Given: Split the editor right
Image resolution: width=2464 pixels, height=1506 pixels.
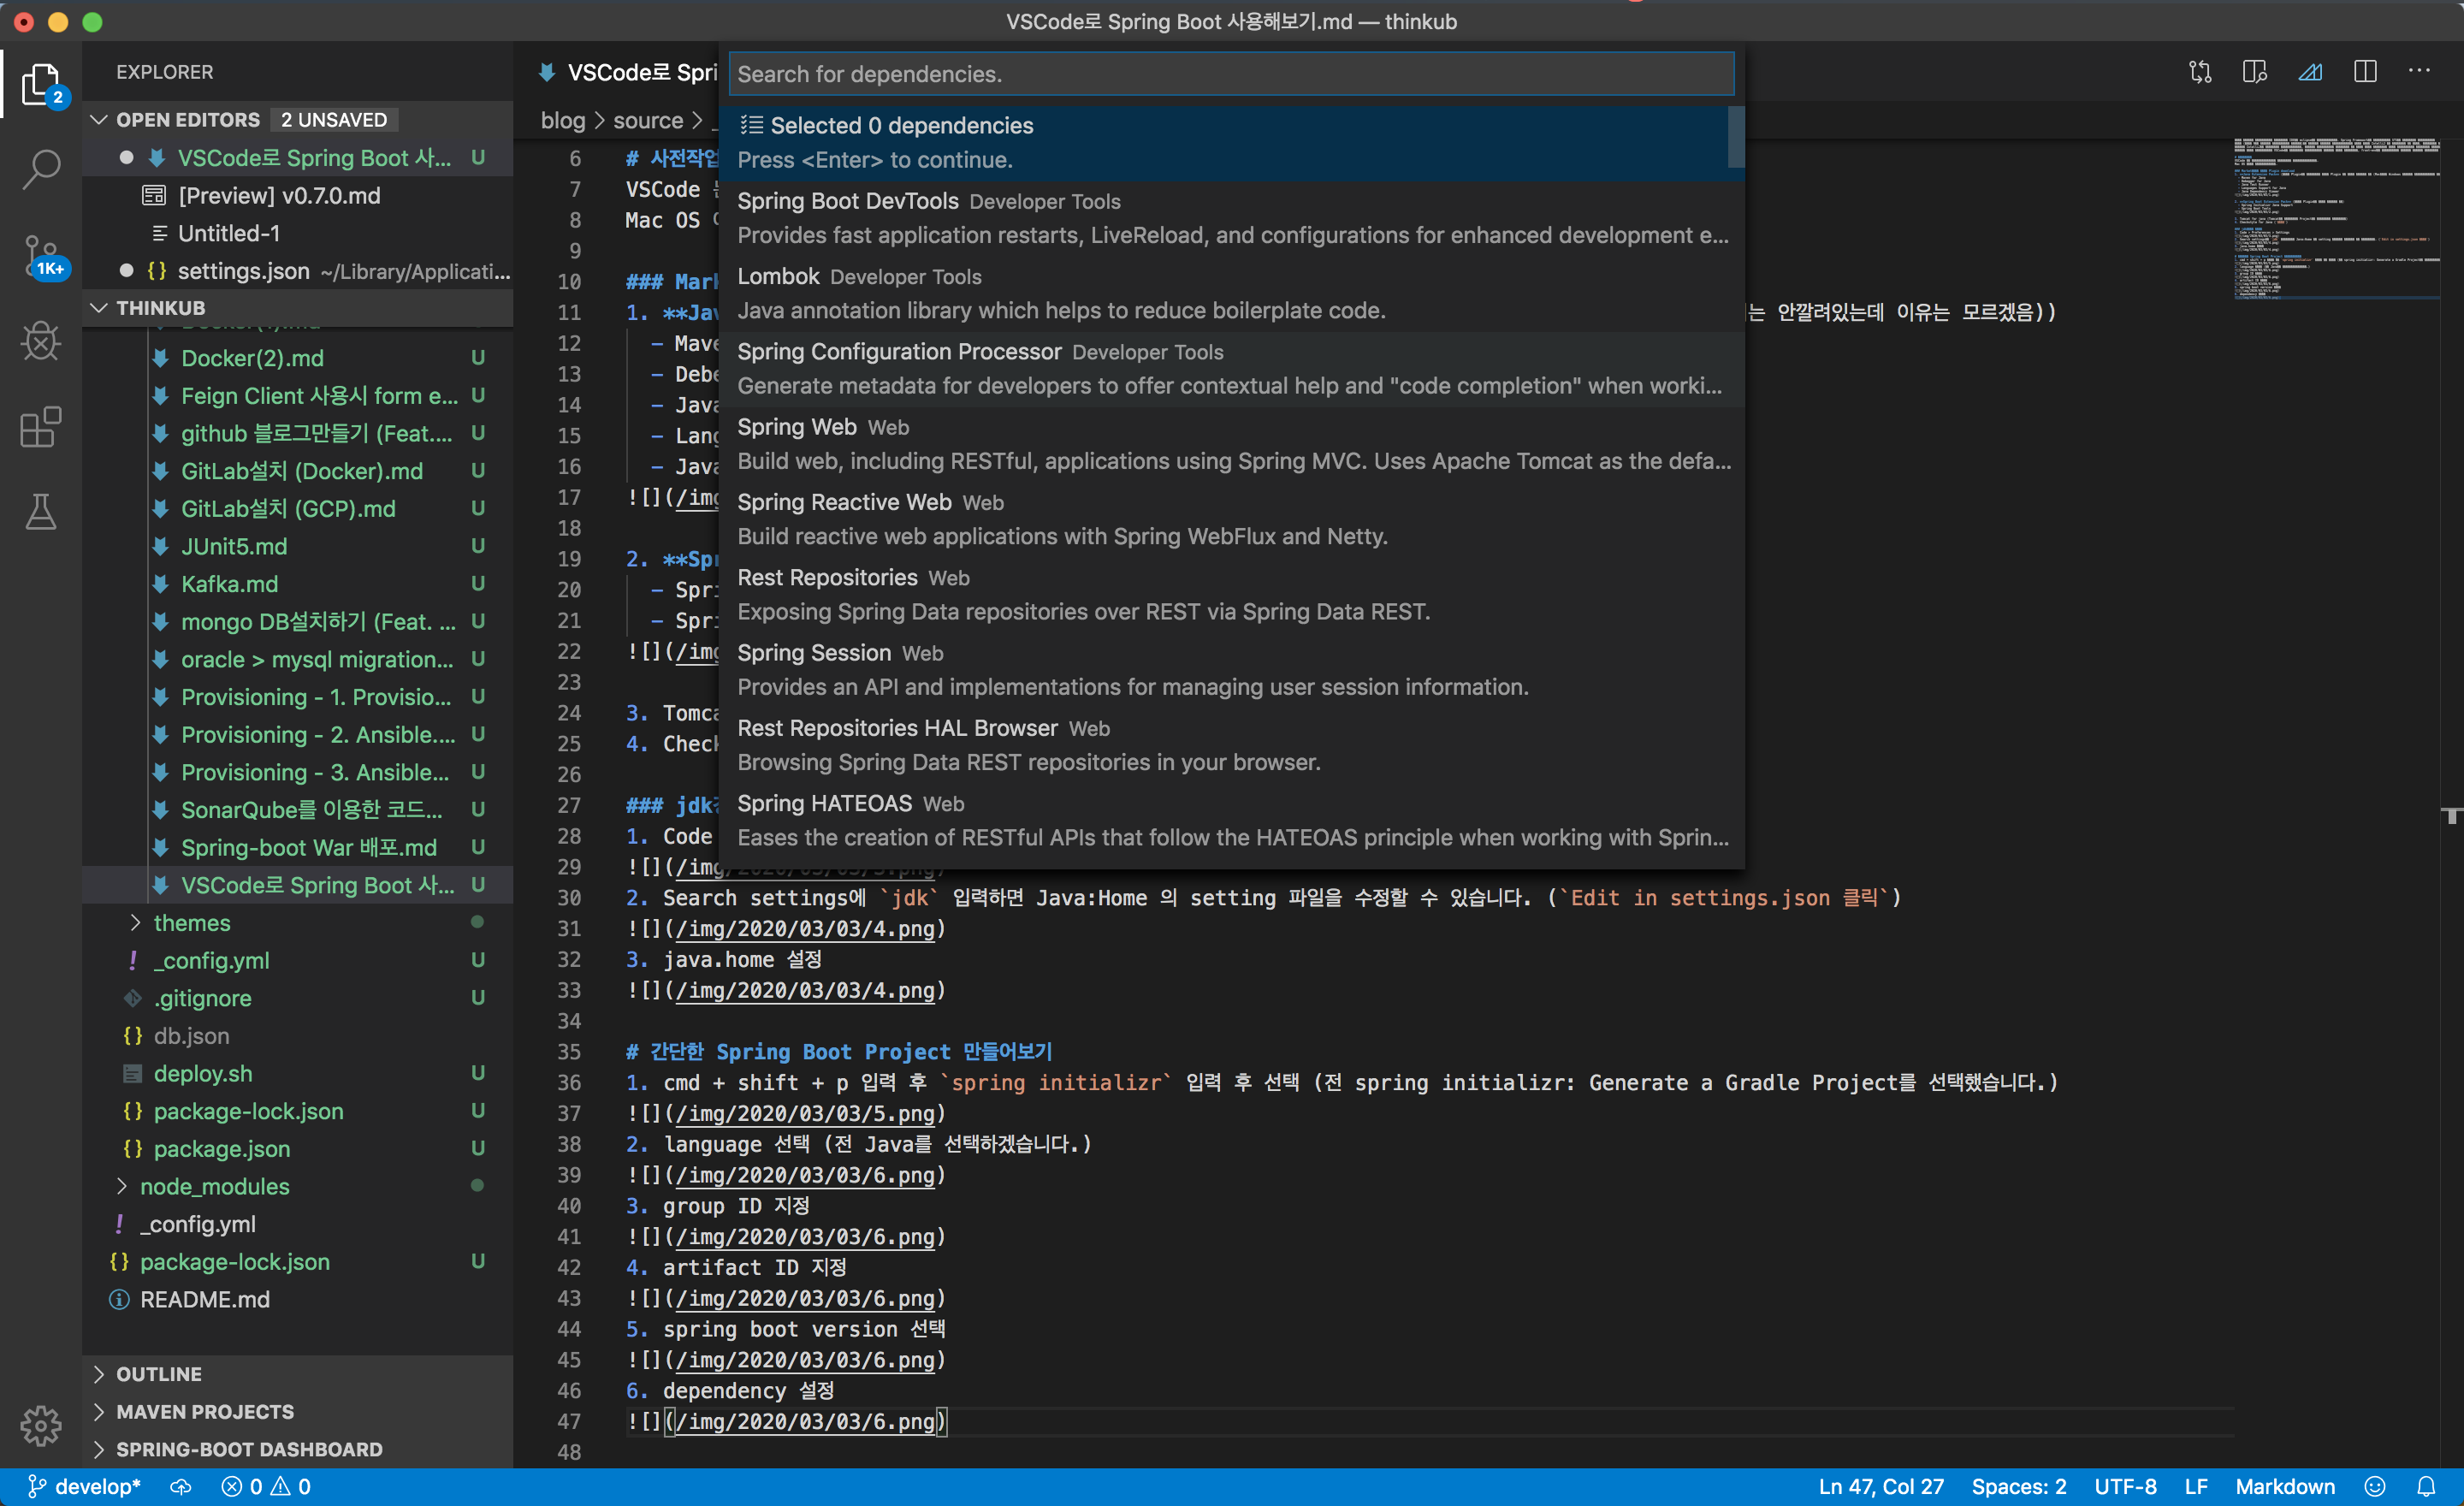Looking at the screenshot, I should (x=2365, y=72).
